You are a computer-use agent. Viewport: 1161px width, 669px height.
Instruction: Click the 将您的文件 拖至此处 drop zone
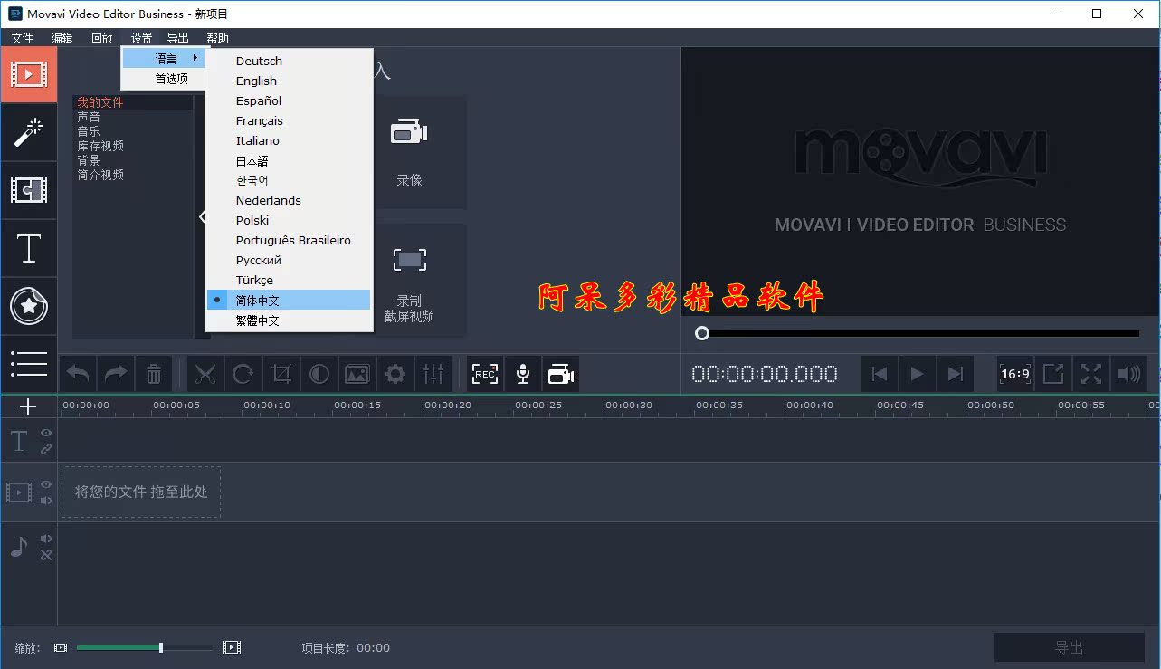tap(141, 492)
